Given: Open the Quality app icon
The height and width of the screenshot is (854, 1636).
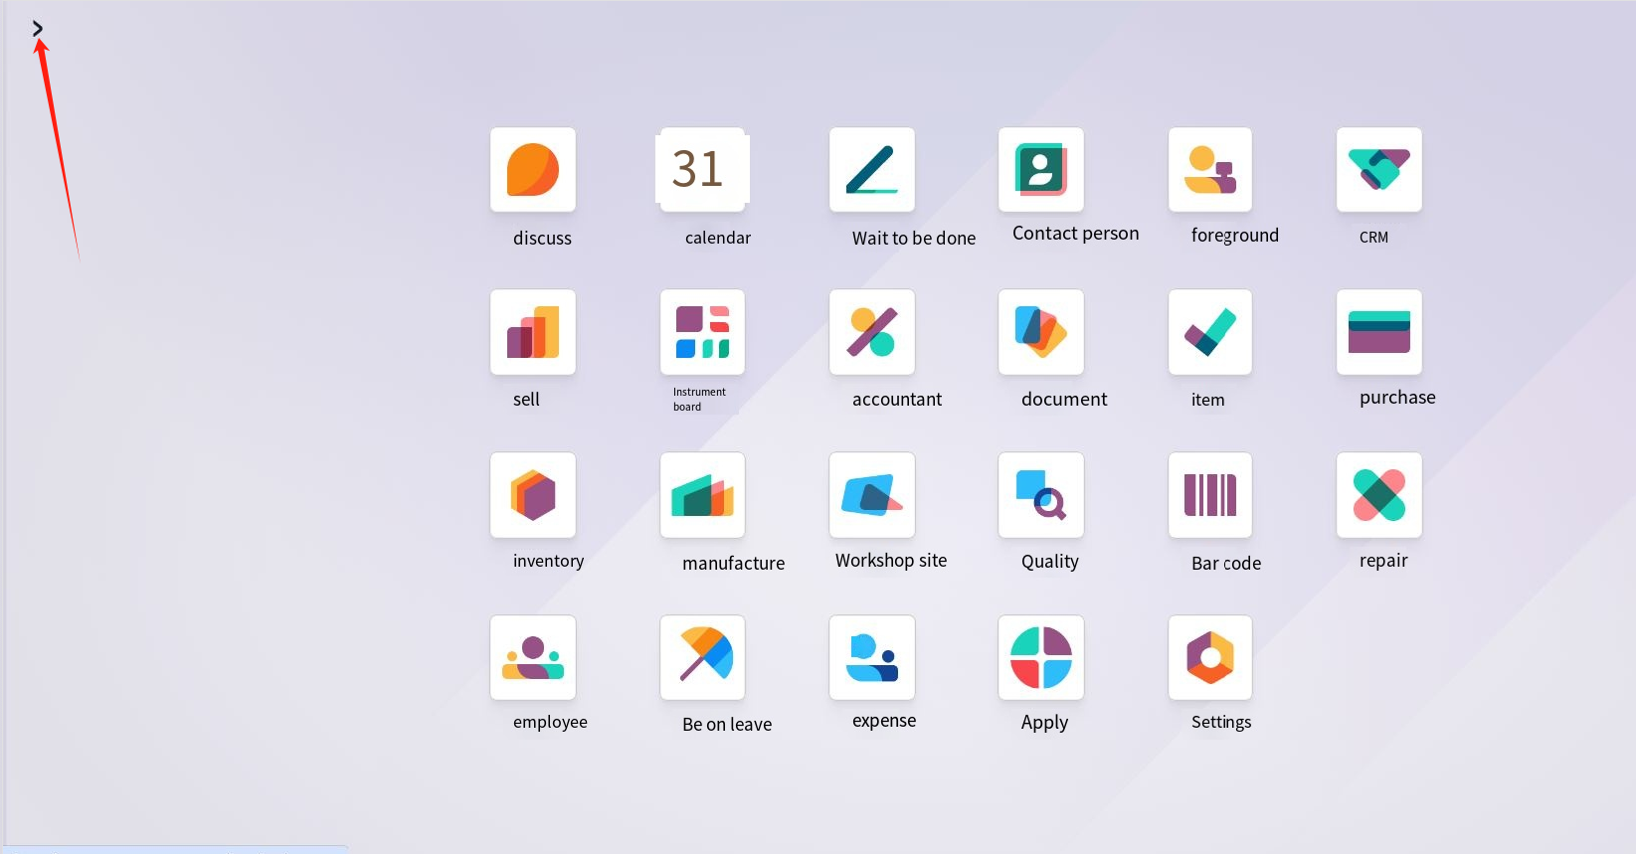Looking at the screenshot, I should pos(1041,495).
